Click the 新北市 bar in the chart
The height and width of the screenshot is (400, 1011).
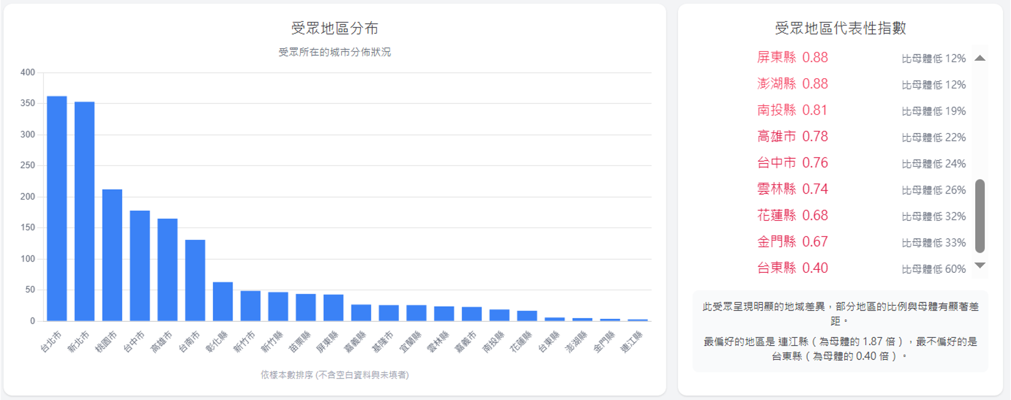point(84,211)
